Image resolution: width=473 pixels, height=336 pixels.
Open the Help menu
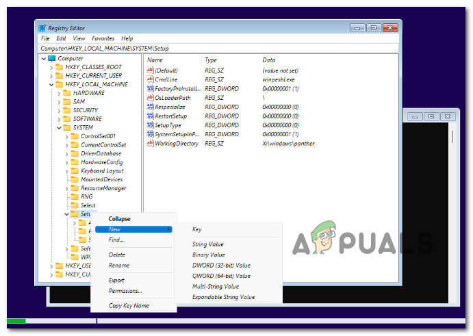127,38
